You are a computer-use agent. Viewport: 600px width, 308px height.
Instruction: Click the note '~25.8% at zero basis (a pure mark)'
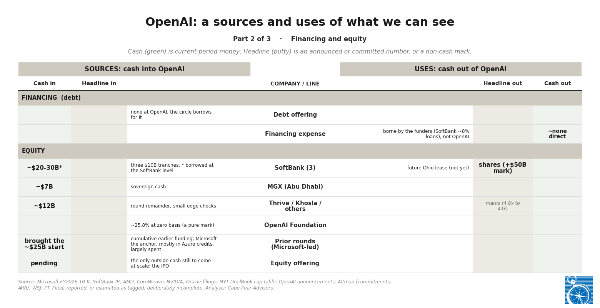point(173,226)
